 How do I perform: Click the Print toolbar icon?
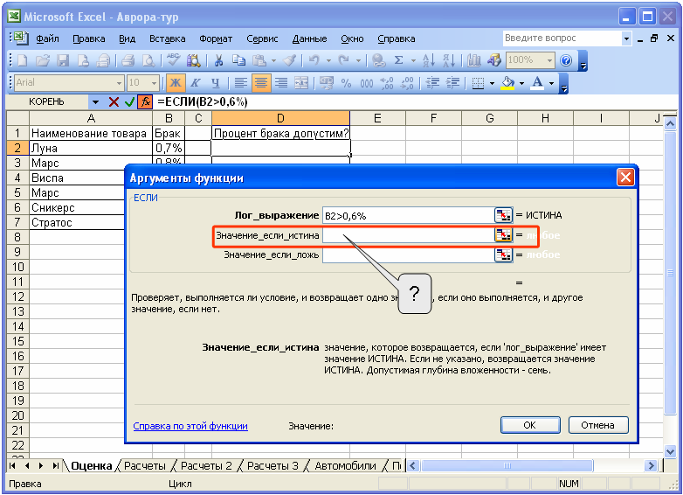pos(128,60)
